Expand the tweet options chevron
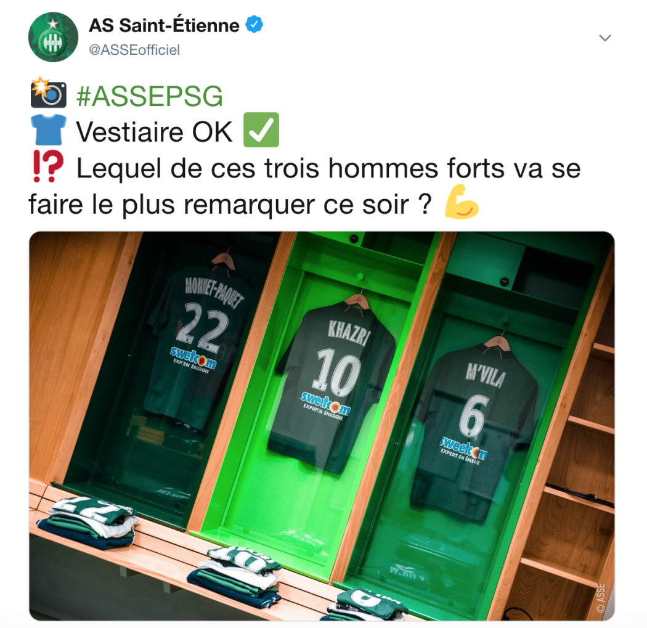This screenshot has height=628, width=647. [605, 38]
